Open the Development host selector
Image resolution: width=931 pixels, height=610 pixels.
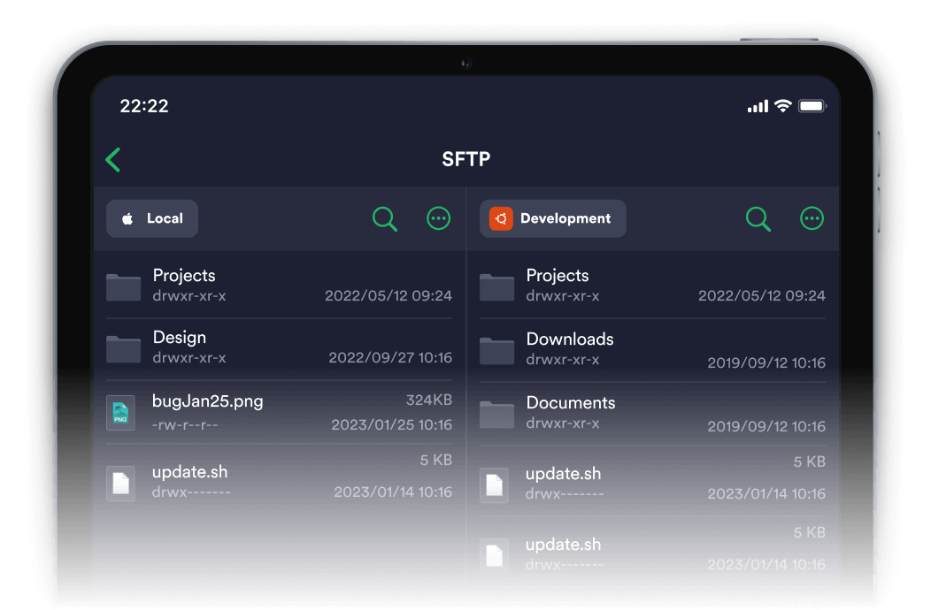click(552, 218)
